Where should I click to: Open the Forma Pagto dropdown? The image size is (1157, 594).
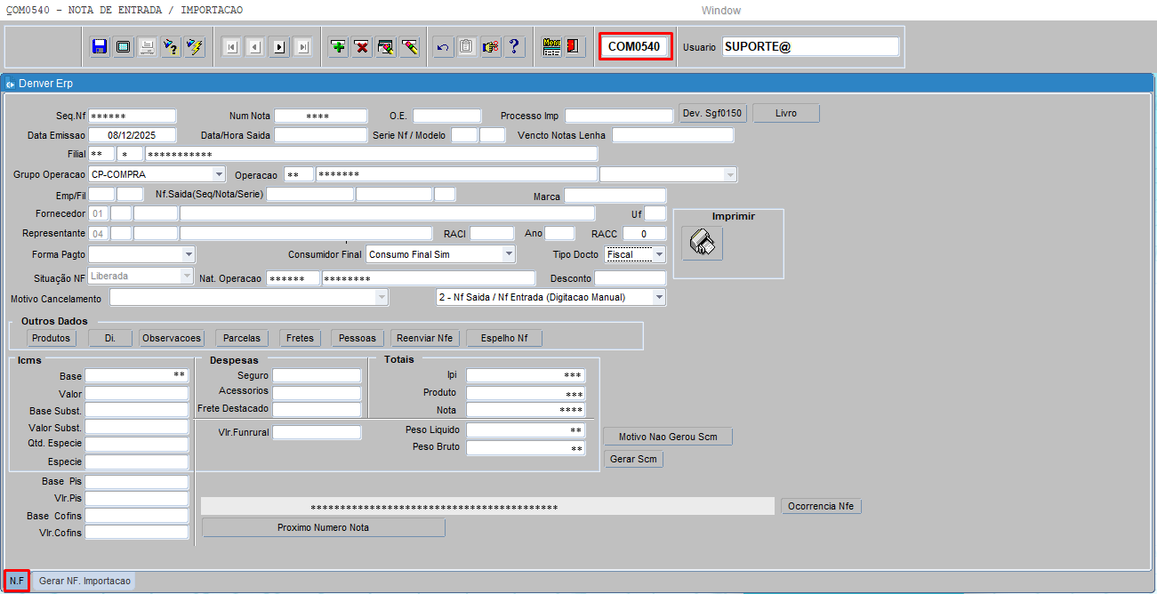(x=188, y=254)
